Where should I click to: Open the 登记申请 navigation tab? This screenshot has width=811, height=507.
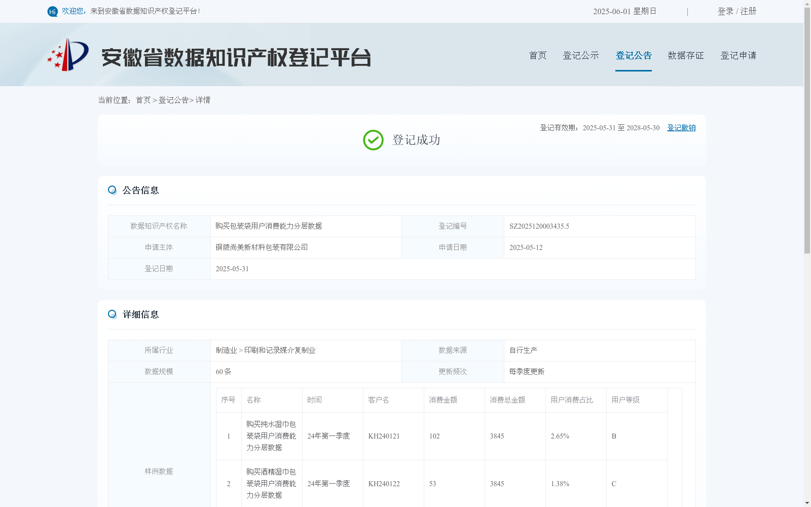point(739,55)
